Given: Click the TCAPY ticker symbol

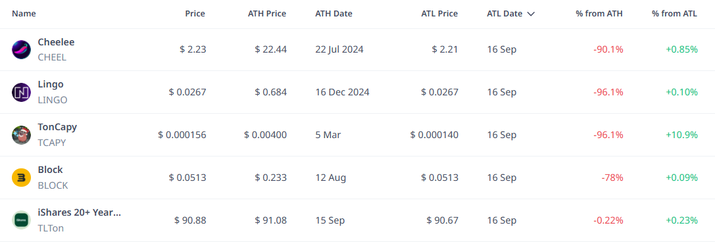Looking at the screenshot, I should tap(52, 143).
